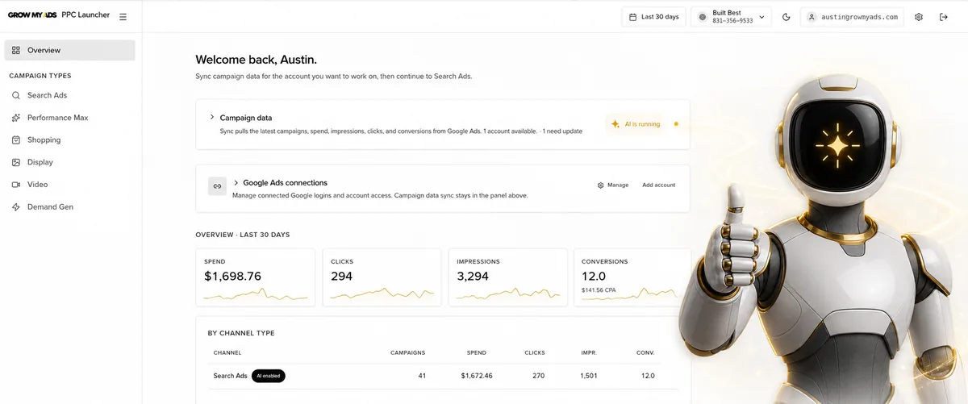Click the 41 campaigns value
This screenshot has height=404, width=968.
pos(422,376)
